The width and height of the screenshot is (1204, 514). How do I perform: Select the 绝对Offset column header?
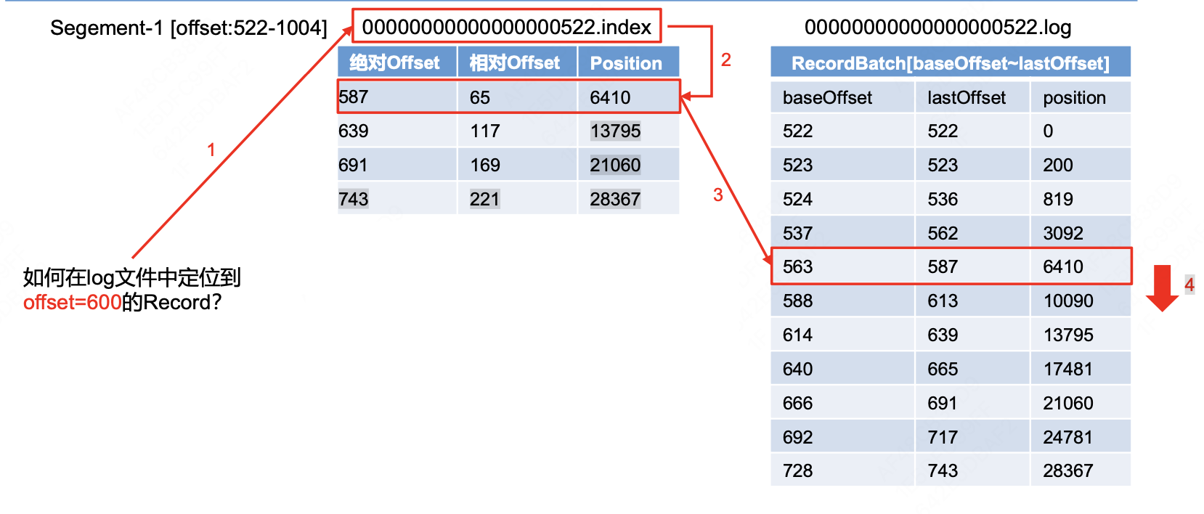396,63
